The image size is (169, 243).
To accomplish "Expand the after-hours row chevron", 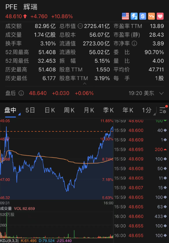I will (x=161, y=93).
